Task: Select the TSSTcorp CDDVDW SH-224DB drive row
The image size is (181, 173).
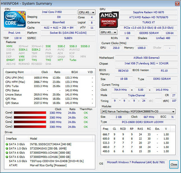Action: click(49, 161)
